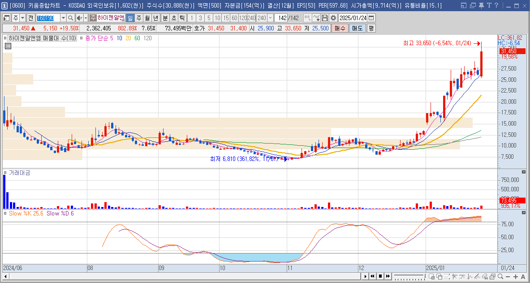
Task: Open the calendar date picker icon
Action: (371, 18)
